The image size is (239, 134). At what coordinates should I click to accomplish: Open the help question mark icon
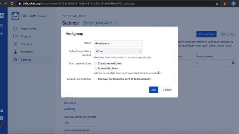[x=1, y=118]
